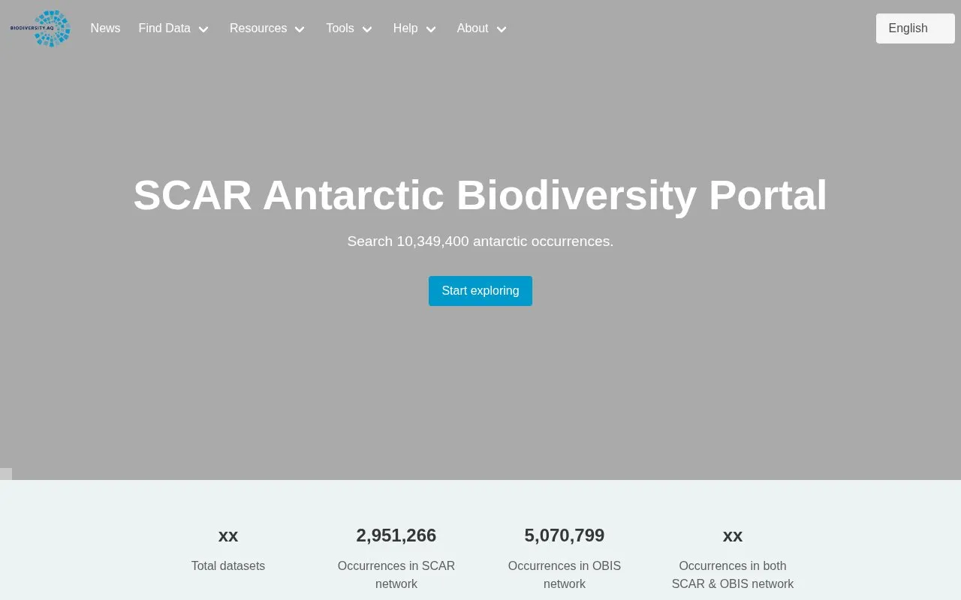Click the 5,070,799 occurrences value
This screenshot has height=600, width=961.
(x=565, y=535)
